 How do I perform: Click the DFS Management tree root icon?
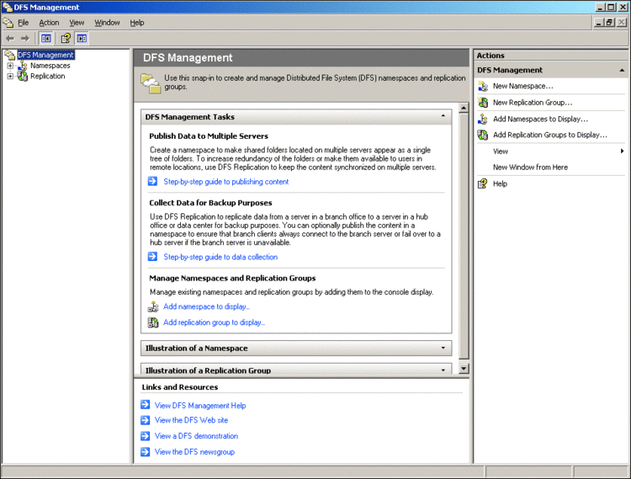click(9, 55)
